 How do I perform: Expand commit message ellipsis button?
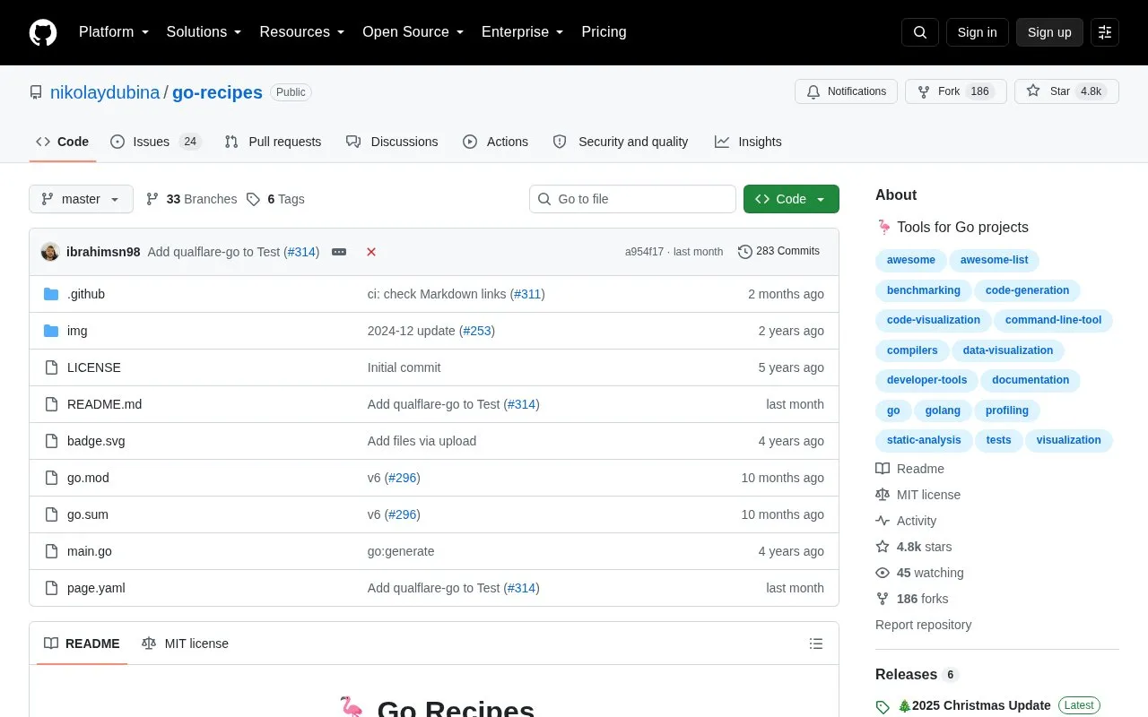click(x=339, y=252)
